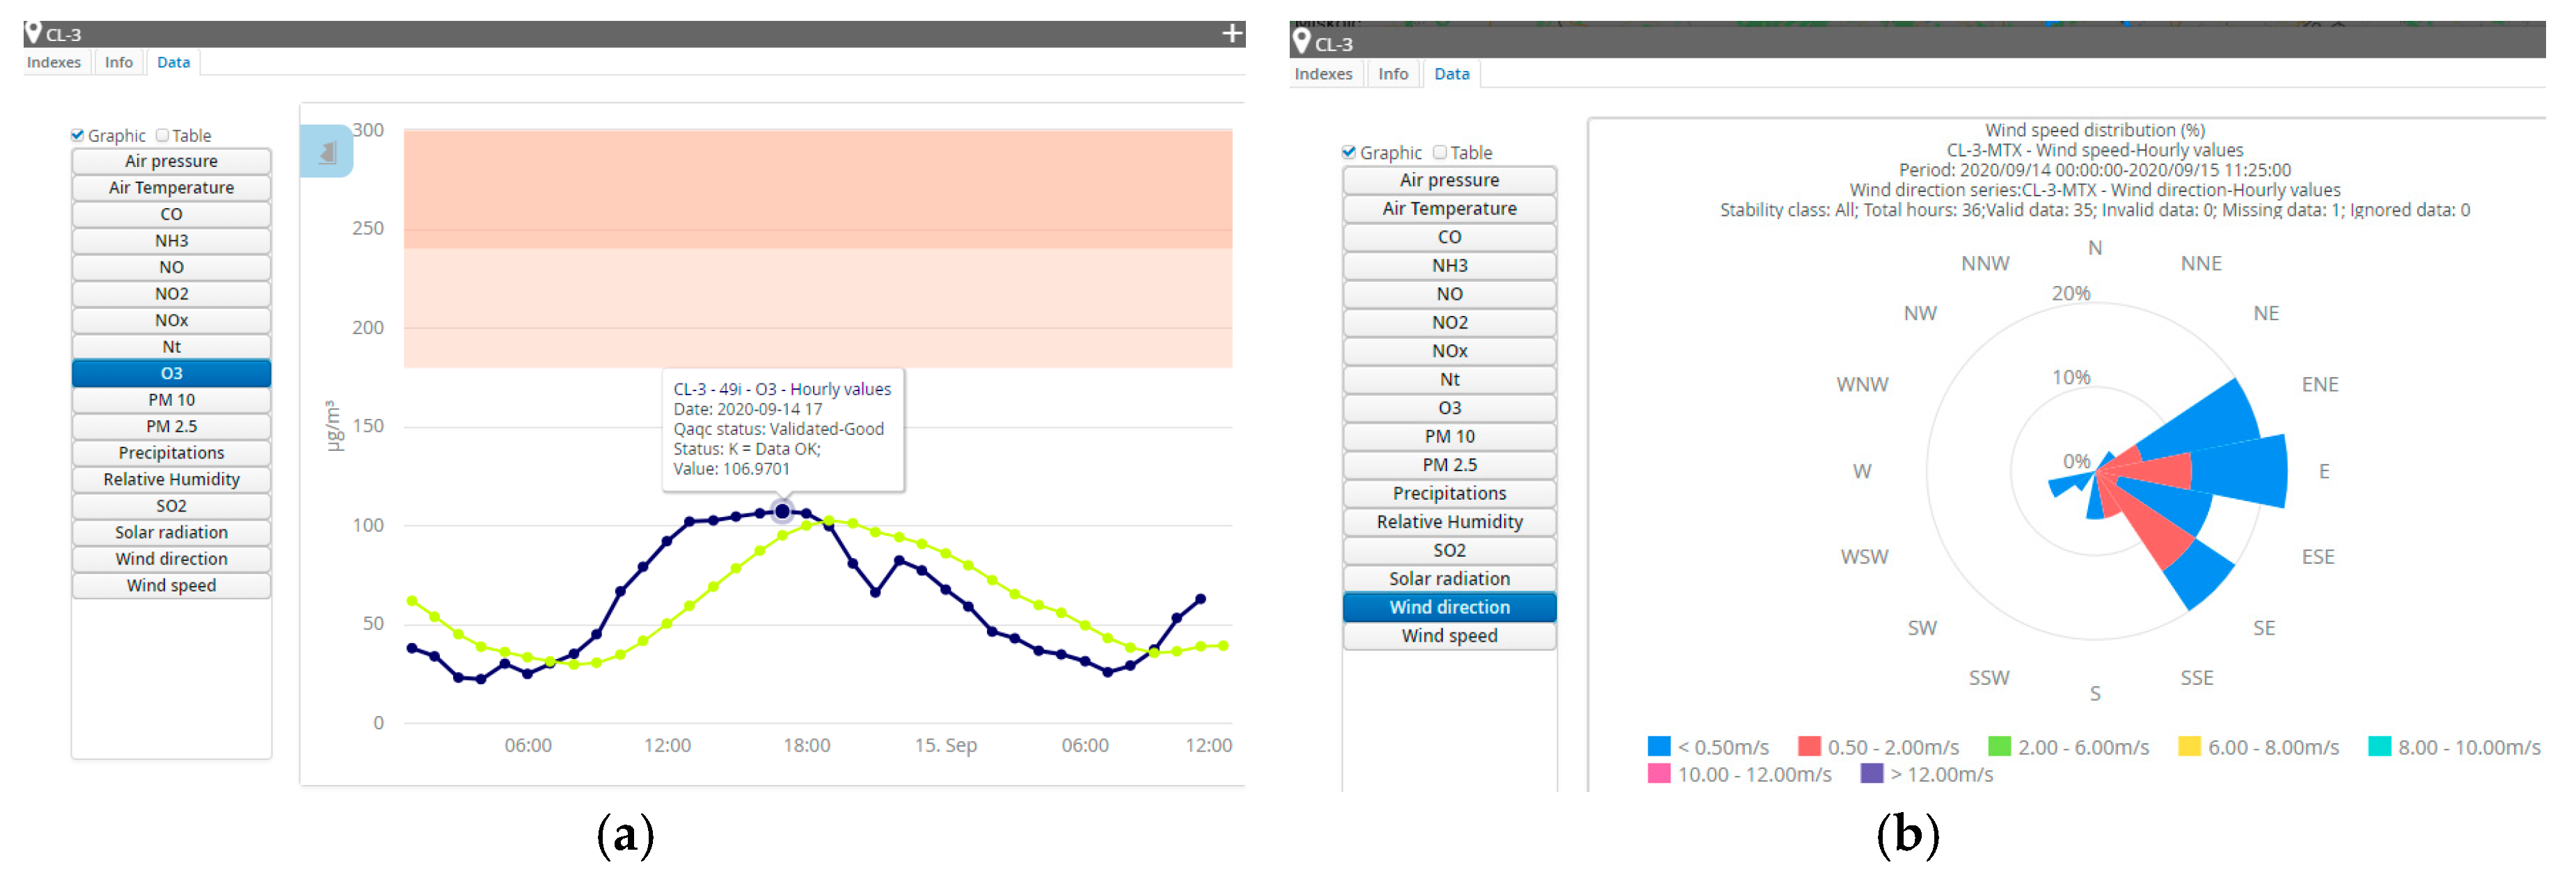This screenshot has width=2576, height=881.
Task: Uncheck the Graphic checkbox in left panel
Action: [78, 135]
